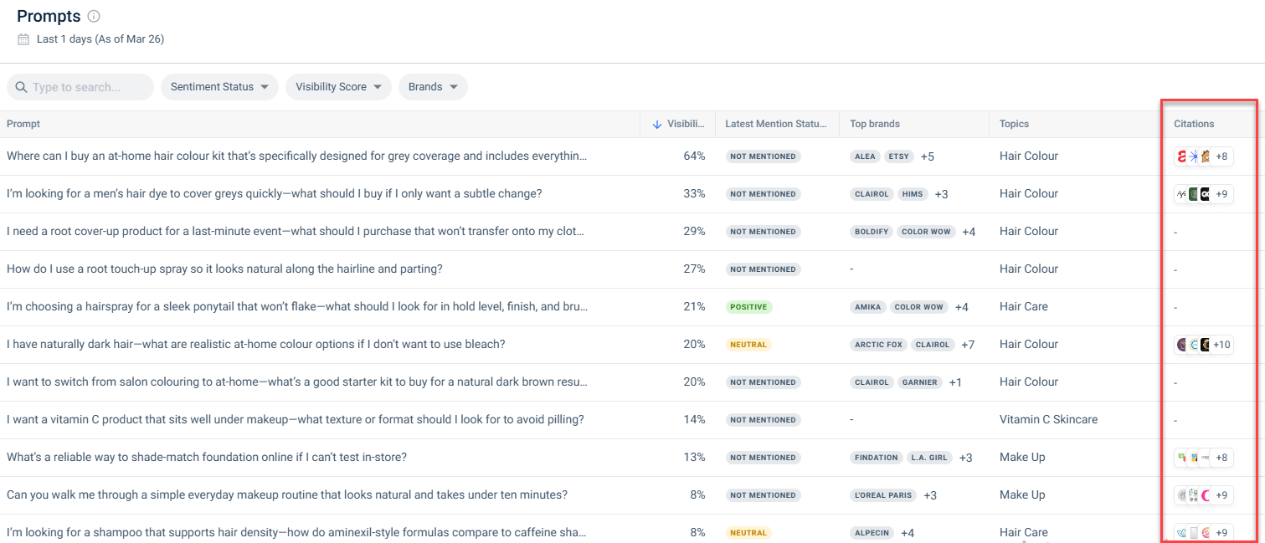Open the Sentiment Status filter dropdown
Image resolution: width=1265 pixels, height=543 pixels.
tap(219, 87)
